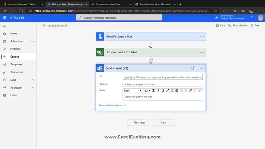Insert a step using the plus between actions
The width and height of the screenshot is (265, 149).
tap(151, 60)
